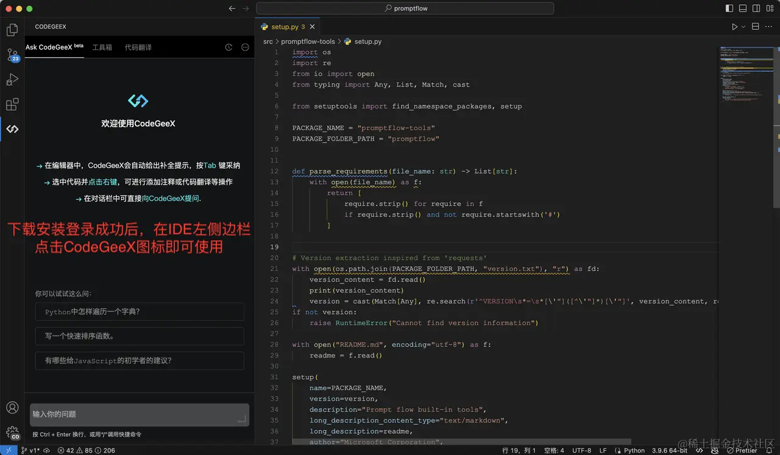Click the Prettier status bar item
This screenshot has width=780, height=455.
(741, 450)
